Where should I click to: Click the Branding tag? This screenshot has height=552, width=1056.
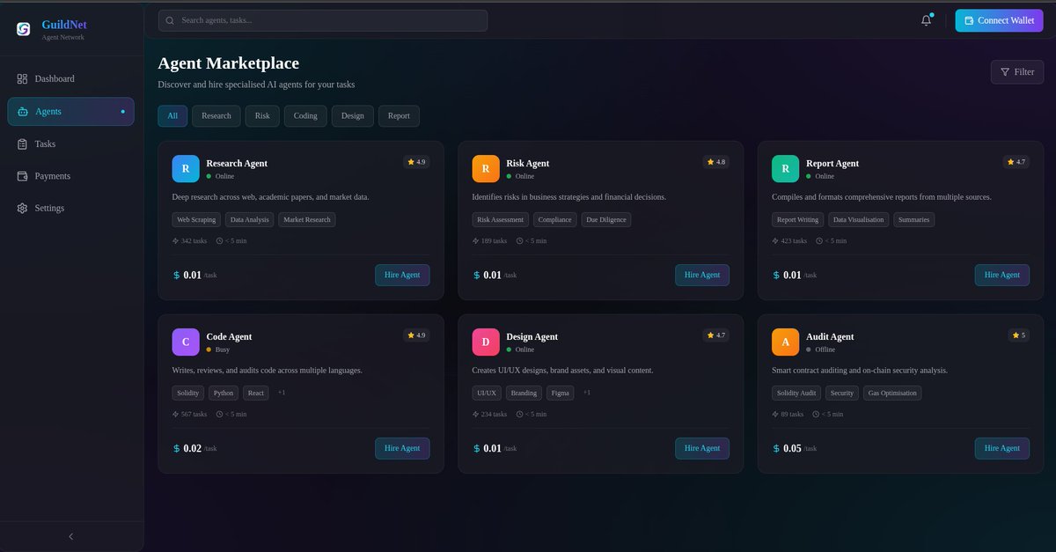tap(524, 394)
